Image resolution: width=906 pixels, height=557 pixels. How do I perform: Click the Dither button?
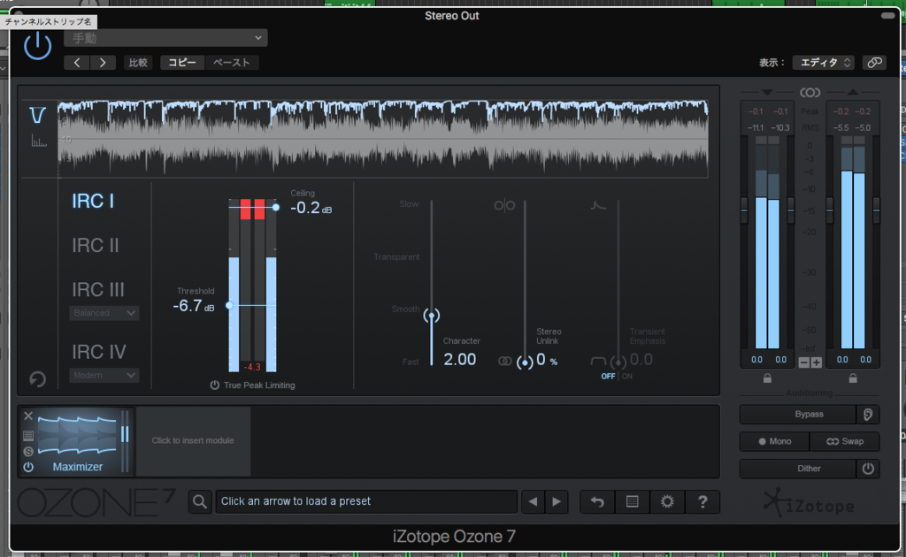[798, 469]
